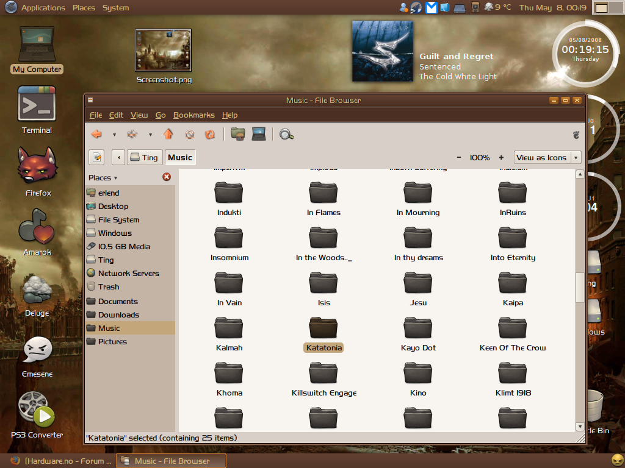The height and width of the screenshot is (468, 625).
Task: Close the Places side pane
Action: 167,177
